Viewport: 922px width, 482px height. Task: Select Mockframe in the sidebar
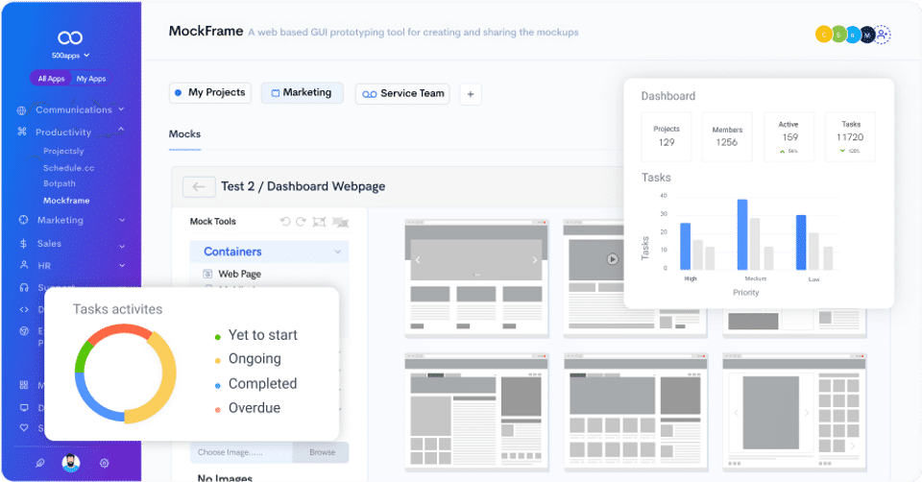66,201
